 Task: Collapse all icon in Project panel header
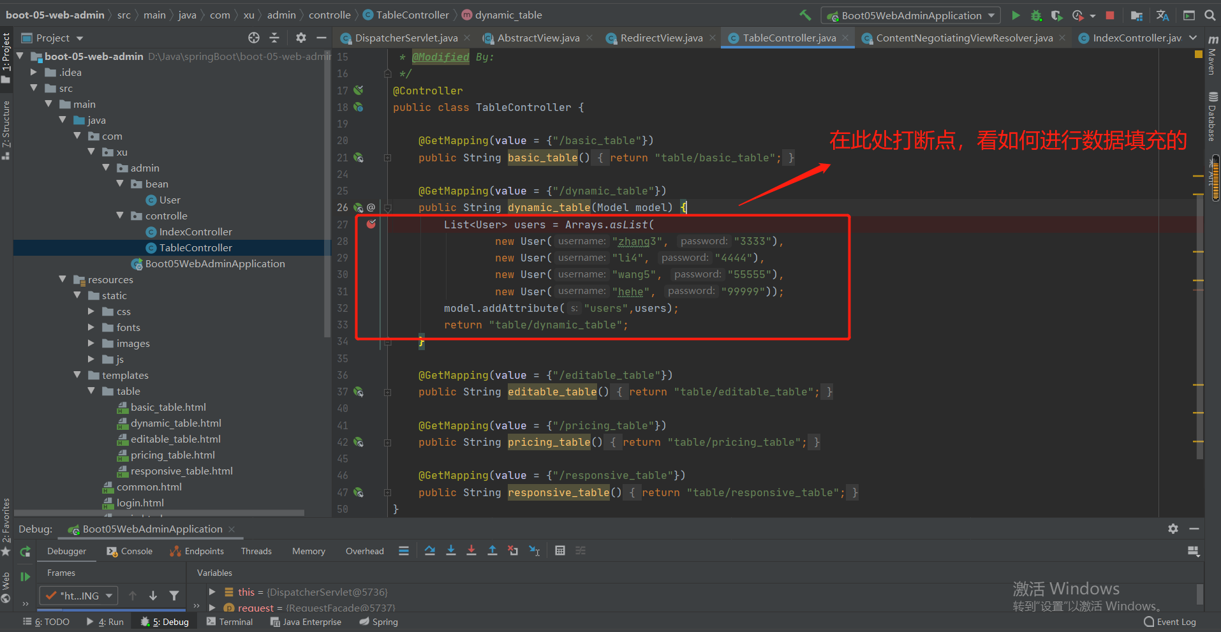[274, 38]
